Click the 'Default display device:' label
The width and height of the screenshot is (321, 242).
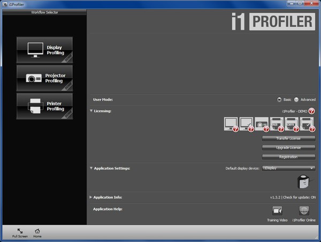coord(242,169)
